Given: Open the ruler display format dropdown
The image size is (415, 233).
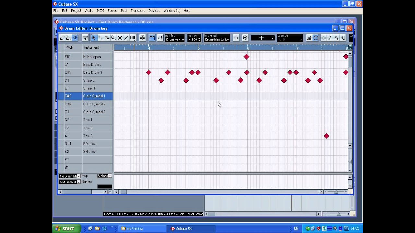Looking at the screenshot, I should tap(350, 47).
